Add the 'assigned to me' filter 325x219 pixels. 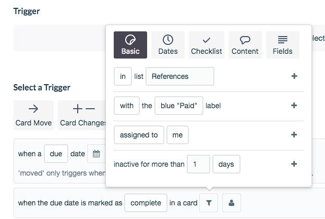pyautogui.click(x=294, y=135)
